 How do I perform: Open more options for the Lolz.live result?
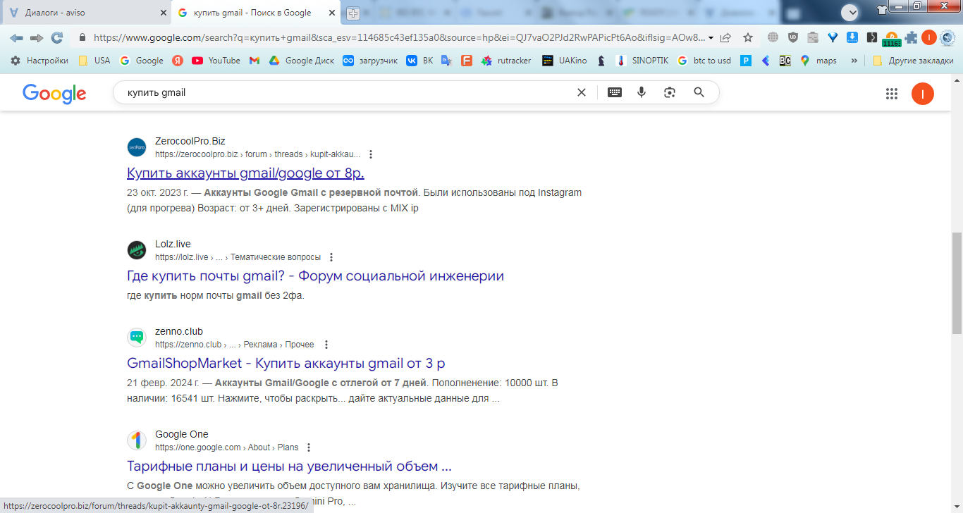pos(332,257)
